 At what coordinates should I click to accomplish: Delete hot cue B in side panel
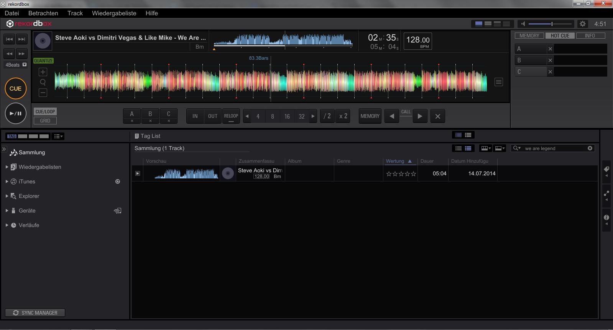click(x=550, y=60)
